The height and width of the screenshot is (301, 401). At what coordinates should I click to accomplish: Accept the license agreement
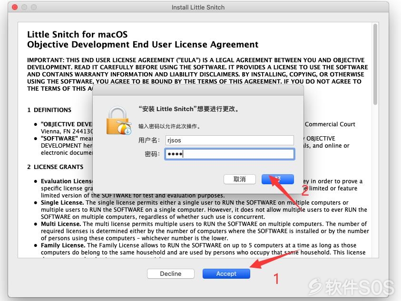pyautogui.click(x=226, y=273)
